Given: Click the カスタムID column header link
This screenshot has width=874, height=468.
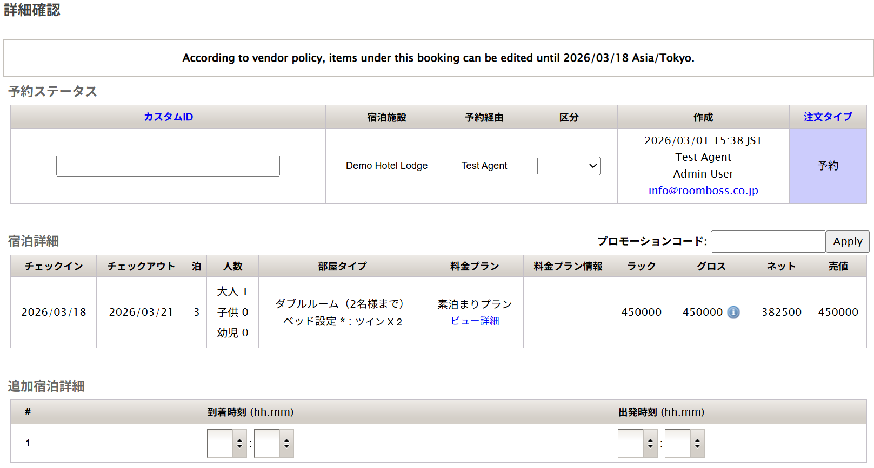Looking at the screenshot, I should [x=168, y=117].
